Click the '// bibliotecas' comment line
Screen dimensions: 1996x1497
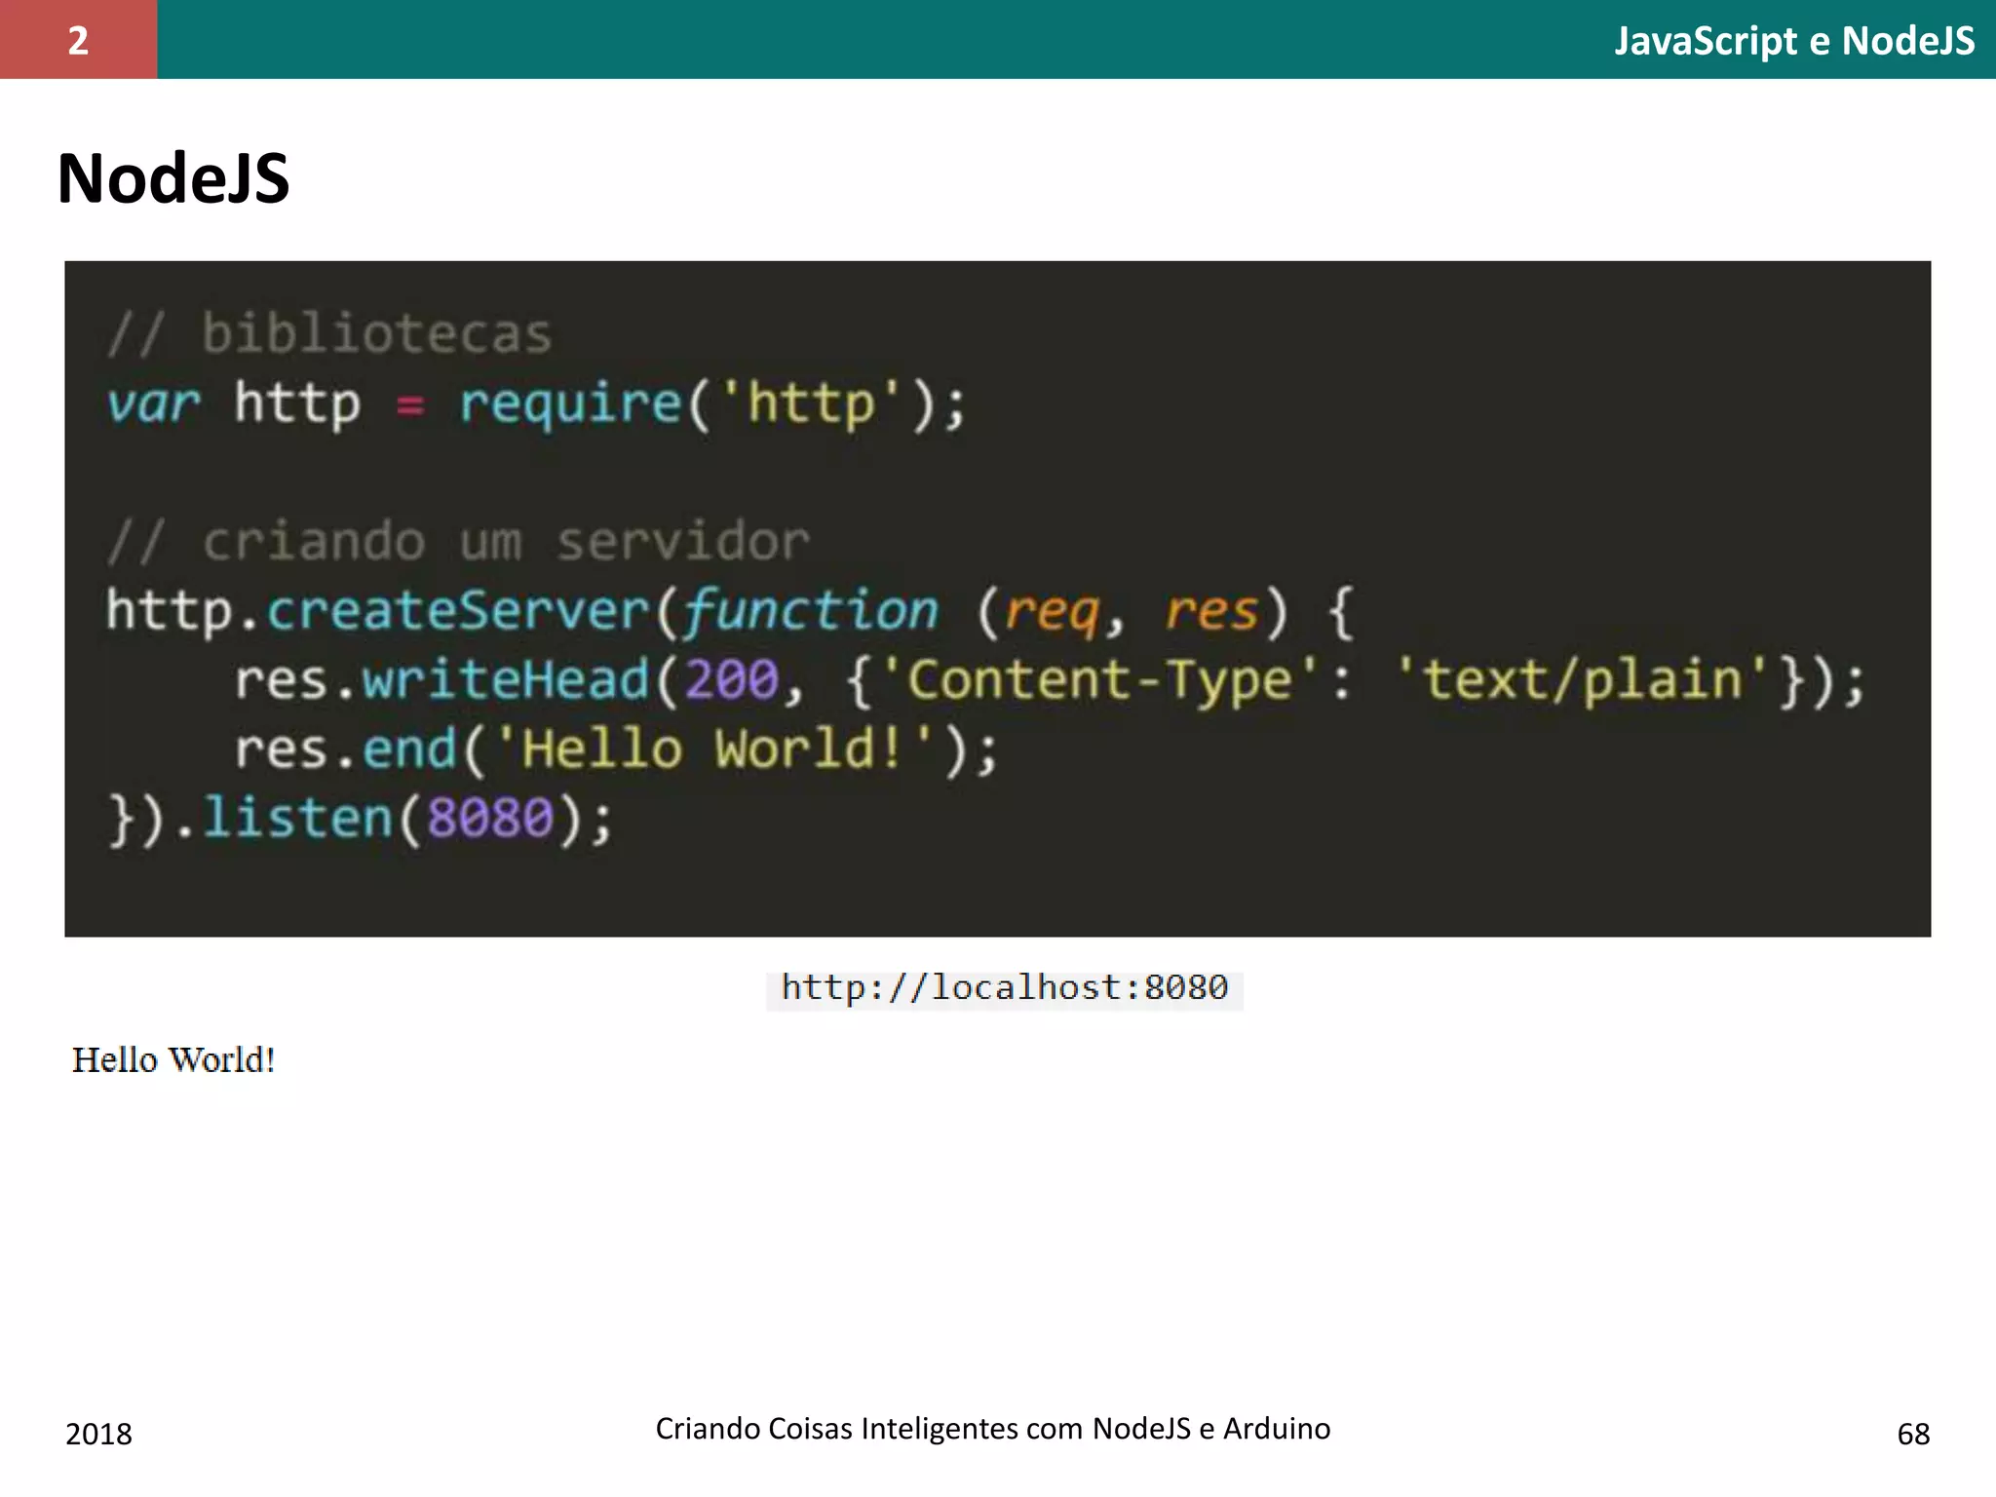pos(329,333)
